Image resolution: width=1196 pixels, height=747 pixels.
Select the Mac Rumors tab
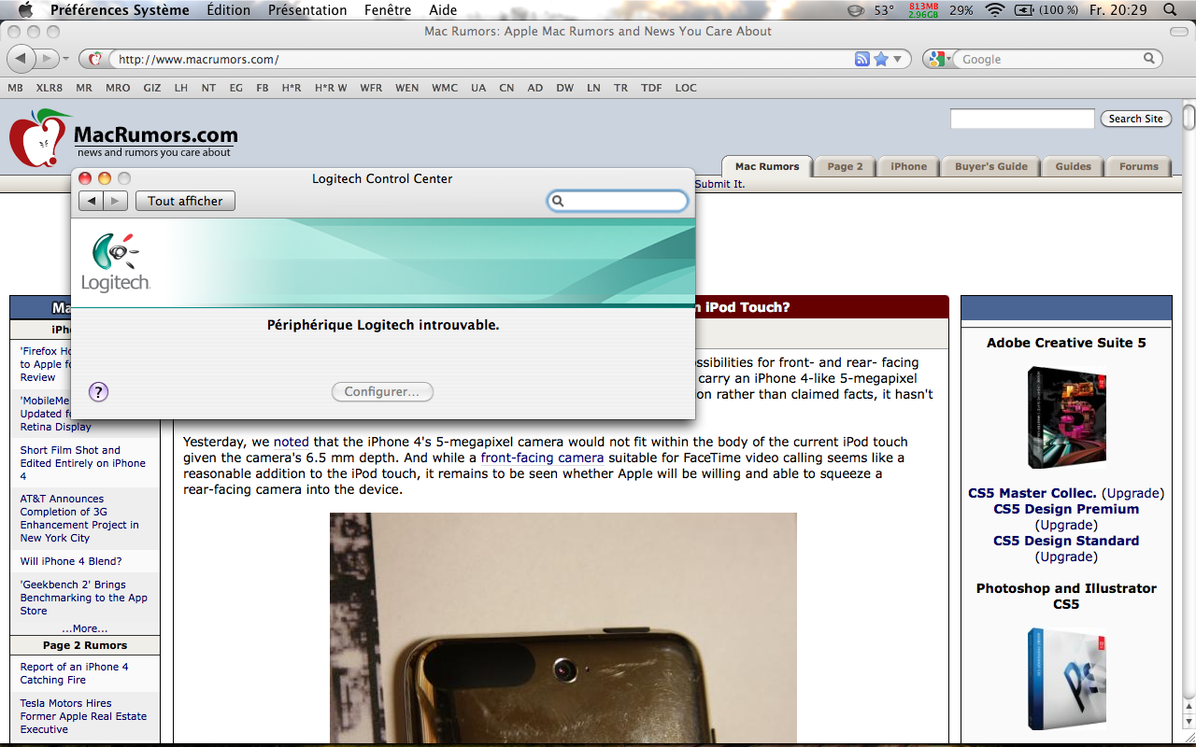(x=767, y=166)
